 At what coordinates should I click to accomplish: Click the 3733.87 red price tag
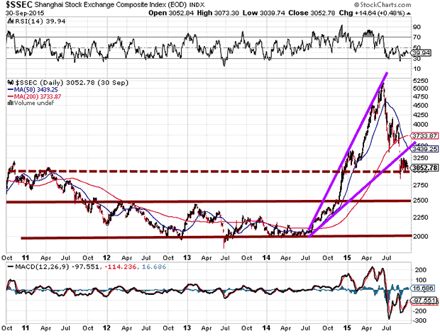(422, 135)
